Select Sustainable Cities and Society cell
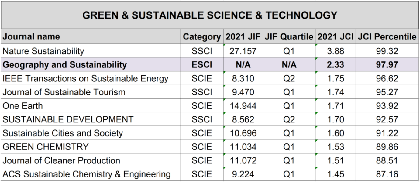The image size is (420, 182). tap(63, 133)
